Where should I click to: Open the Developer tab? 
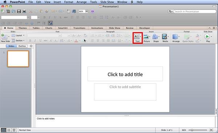(x=145, y=28)
